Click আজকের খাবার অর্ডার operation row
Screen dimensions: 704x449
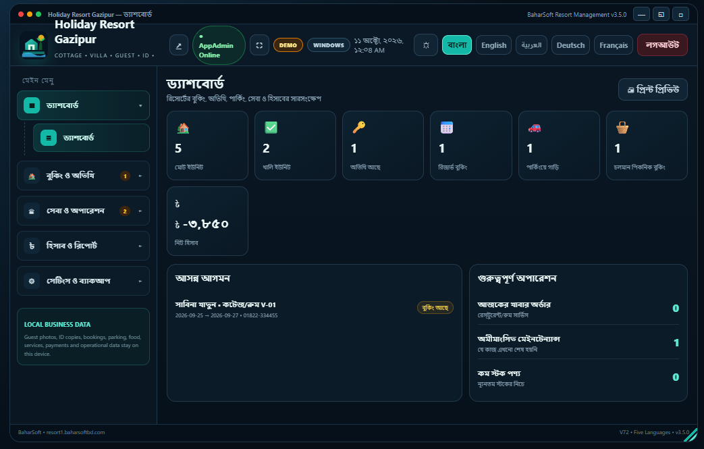[578, 309]
